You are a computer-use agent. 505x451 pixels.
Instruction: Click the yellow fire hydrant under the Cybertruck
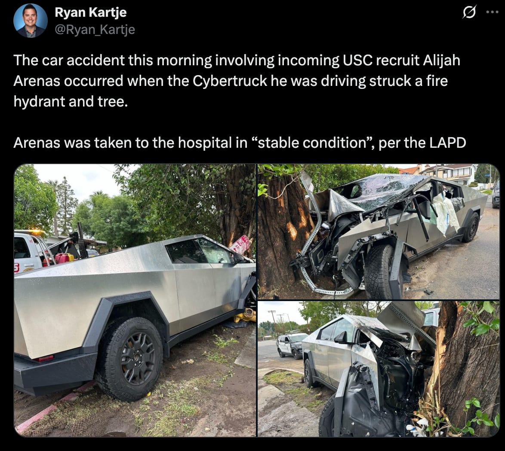tap(245, 315)
